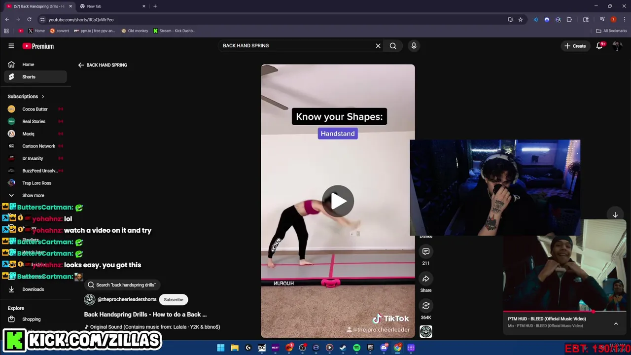Click the Create button
Viewport: 631px width, 355px height.
[x=575, y=46]
